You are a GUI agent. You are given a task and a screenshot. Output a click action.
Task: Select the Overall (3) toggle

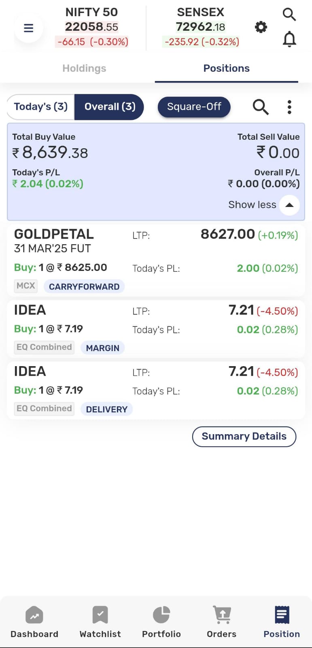110,107
